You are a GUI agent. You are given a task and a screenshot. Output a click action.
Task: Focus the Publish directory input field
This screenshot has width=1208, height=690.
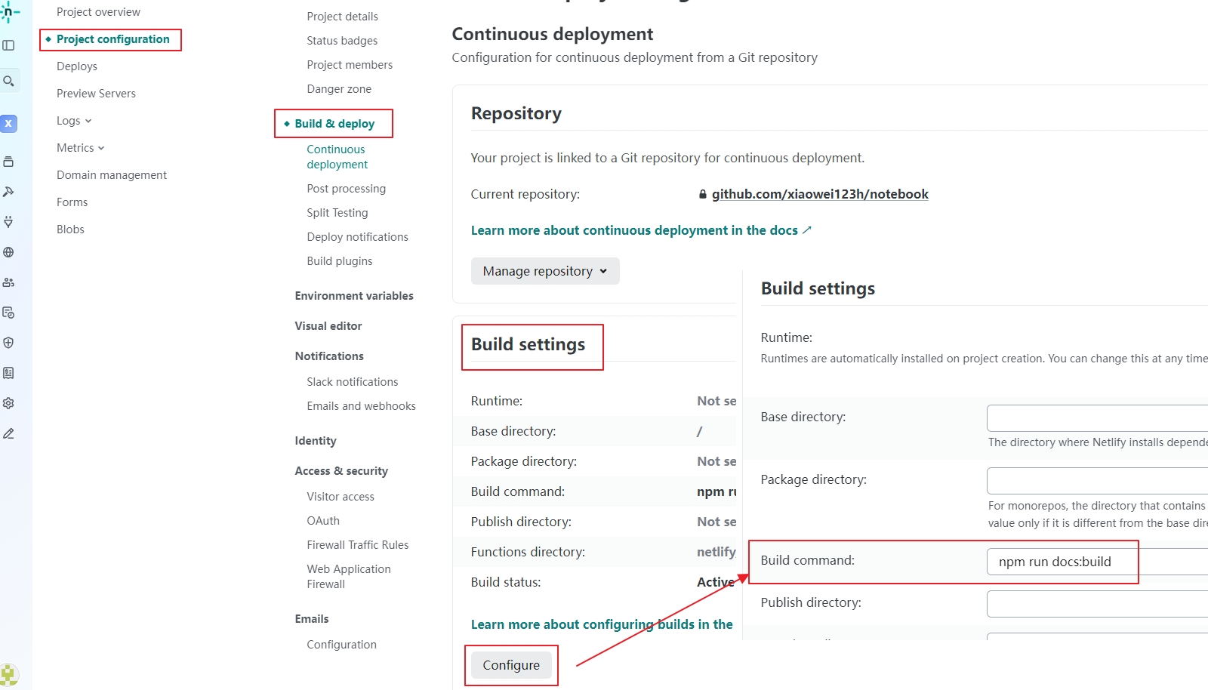pos(1097,604)
